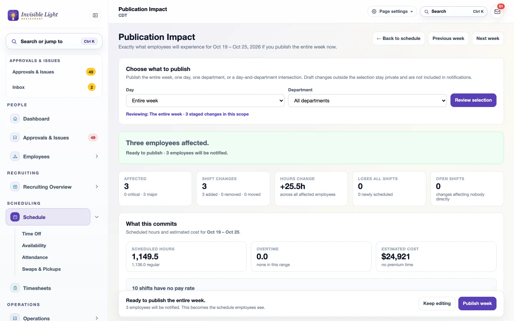Click the Approvals & Issues checklist icon under People
Viewport: 514px width, 321px height.
tap(15, 138)
